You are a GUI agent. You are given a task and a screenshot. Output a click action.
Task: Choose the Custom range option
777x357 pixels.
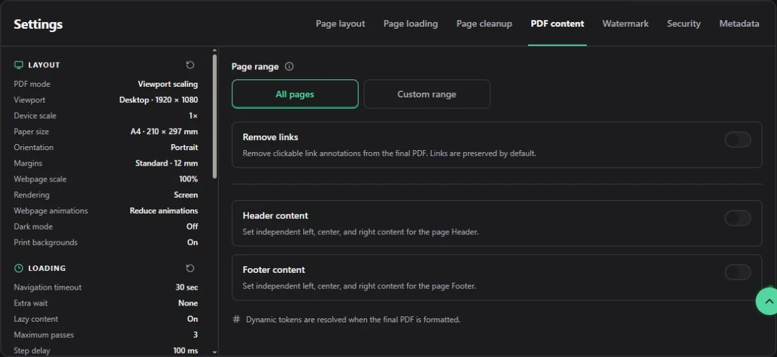click(x=427, y=94)
